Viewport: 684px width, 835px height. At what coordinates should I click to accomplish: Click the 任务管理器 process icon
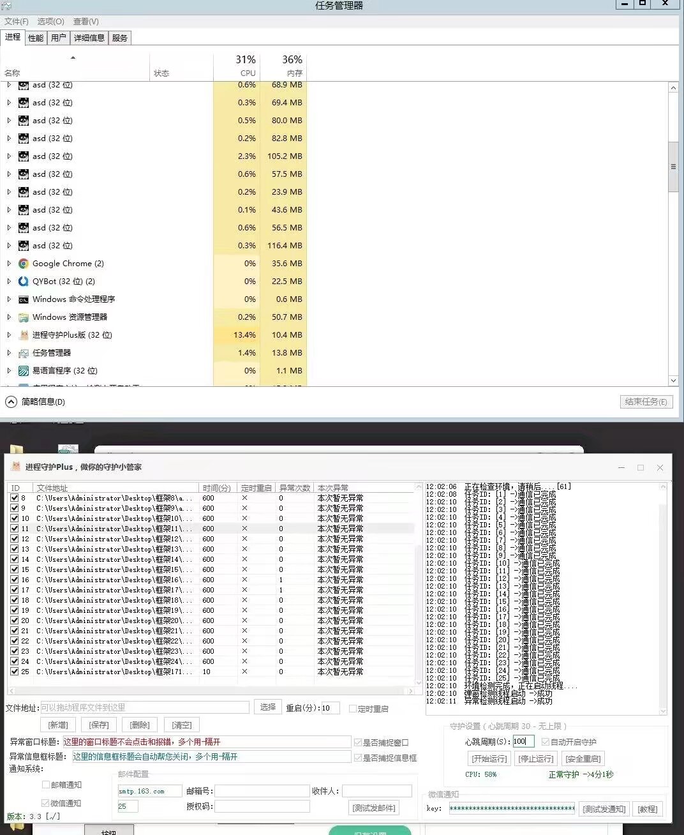click(24, 353)
